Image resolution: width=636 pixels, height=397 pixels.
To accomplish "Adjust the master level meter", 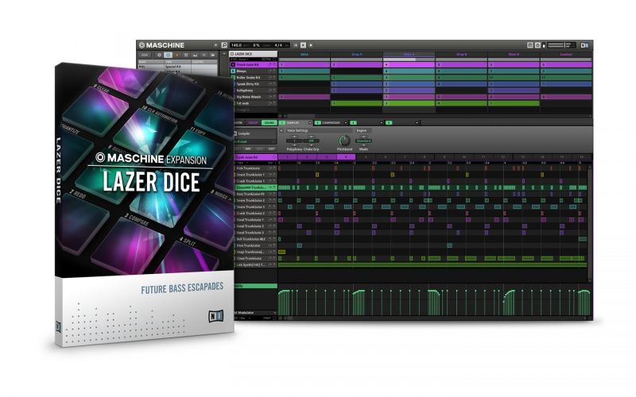I will (562, 45).
